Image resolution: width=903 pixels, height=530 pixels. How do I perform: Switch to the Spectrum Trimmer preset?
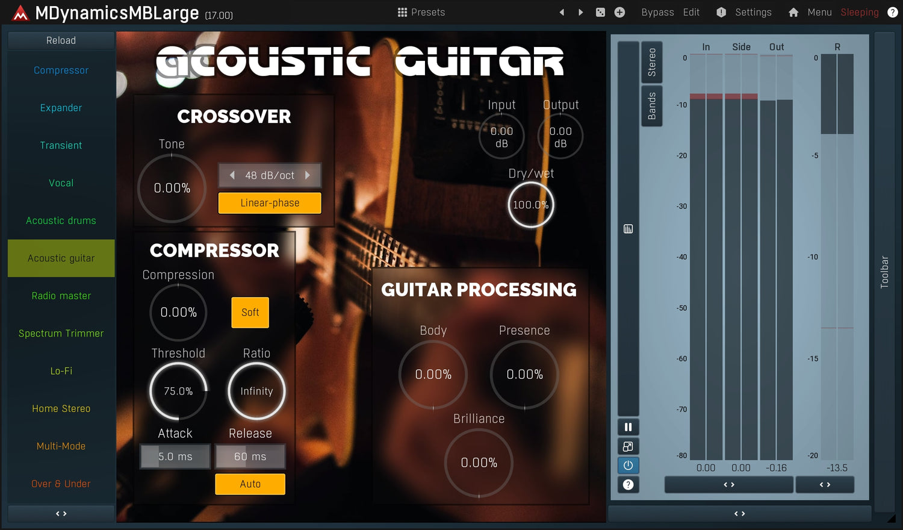click(x=61, y=334)
